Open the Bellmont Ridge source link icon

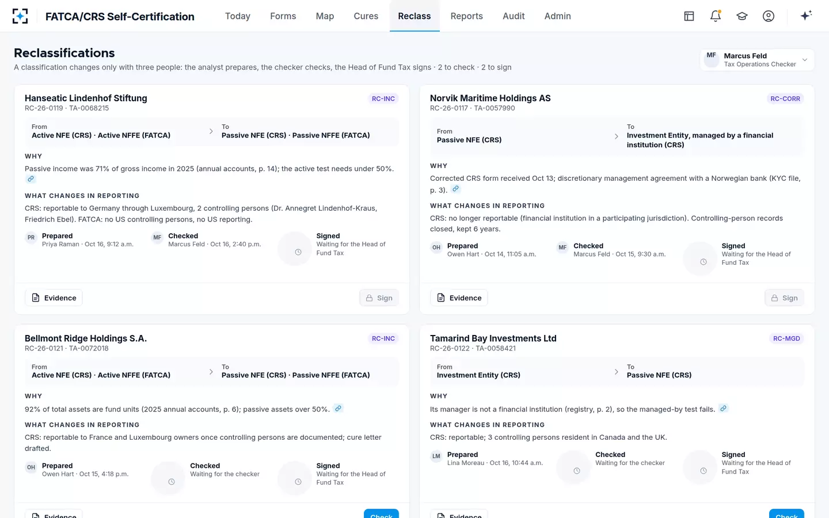339,409
